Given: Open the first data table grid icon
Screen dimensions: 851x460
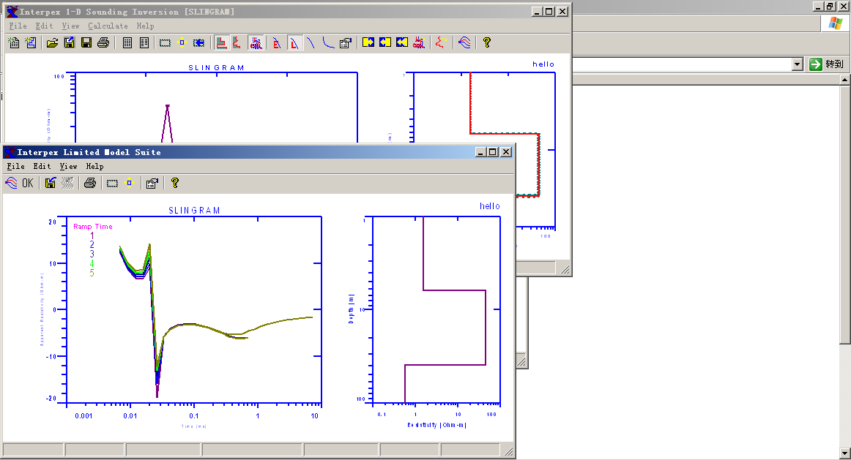Looking at the screenshot, I should click(x=127, y=43).
